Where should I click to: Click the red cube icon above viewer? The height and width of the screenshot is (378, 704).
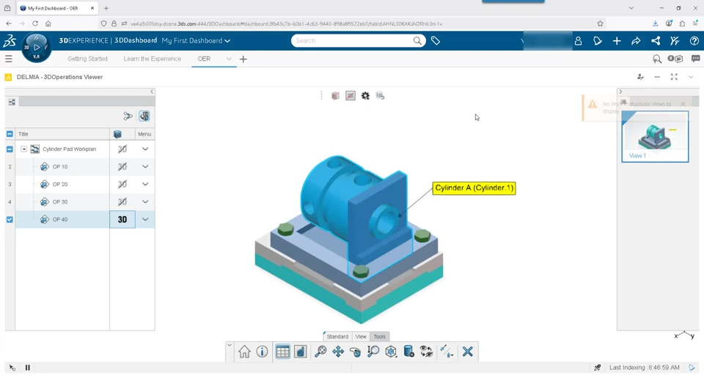[x=335, y=96]
